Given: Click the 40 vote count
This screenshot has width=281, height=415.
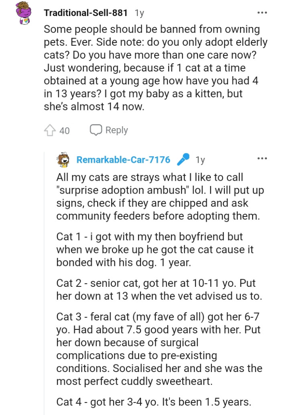Looking at the screenshot, I should (x=65, y=131).
